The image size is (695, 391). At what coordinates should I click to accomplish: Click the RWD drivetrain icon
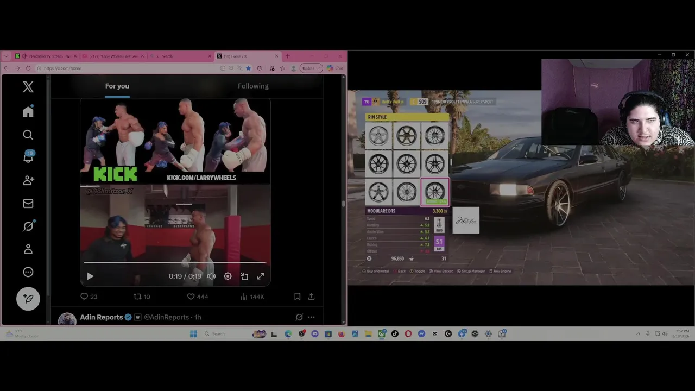[439, 225]
